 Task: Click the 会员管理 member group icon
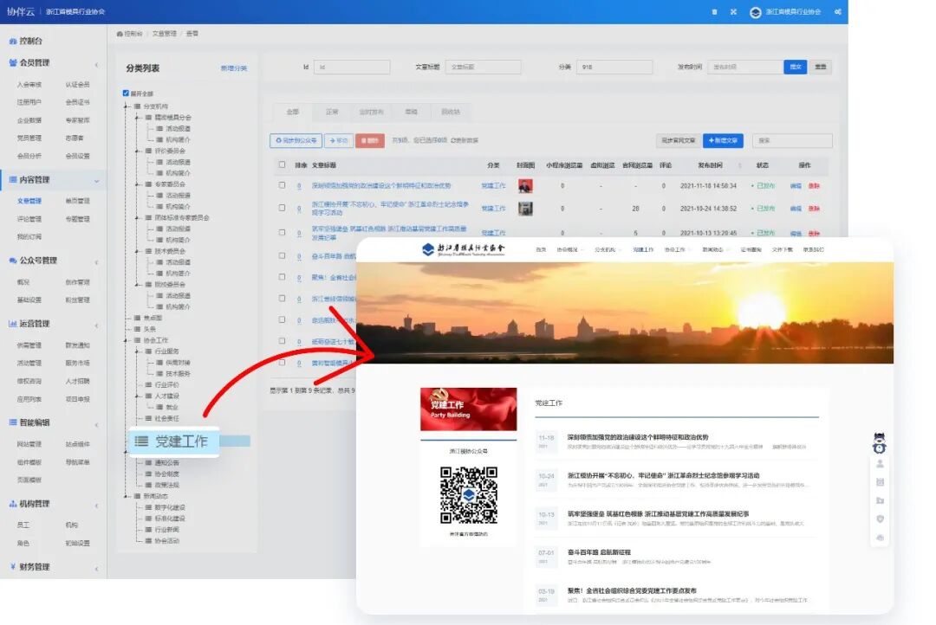tap(12, 62)
